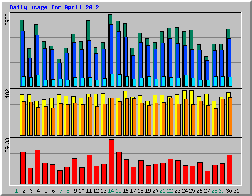Image resolution: width=252 pixels, height=196 pixels.
Task: Click the orange bar for day 28
Action: point(216,122)
